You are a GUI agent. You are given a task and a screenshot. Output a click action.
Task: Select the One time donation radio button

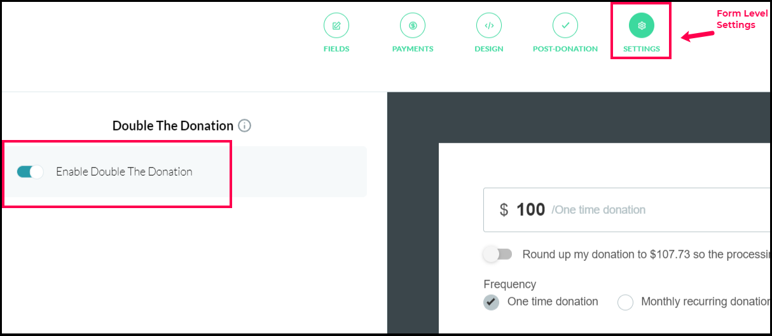click(491, 302)
